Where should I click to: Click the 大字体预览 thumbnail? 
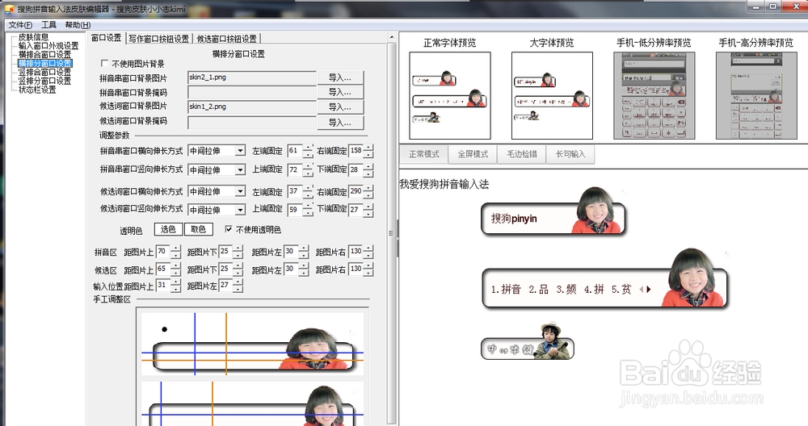coord(552,96)
